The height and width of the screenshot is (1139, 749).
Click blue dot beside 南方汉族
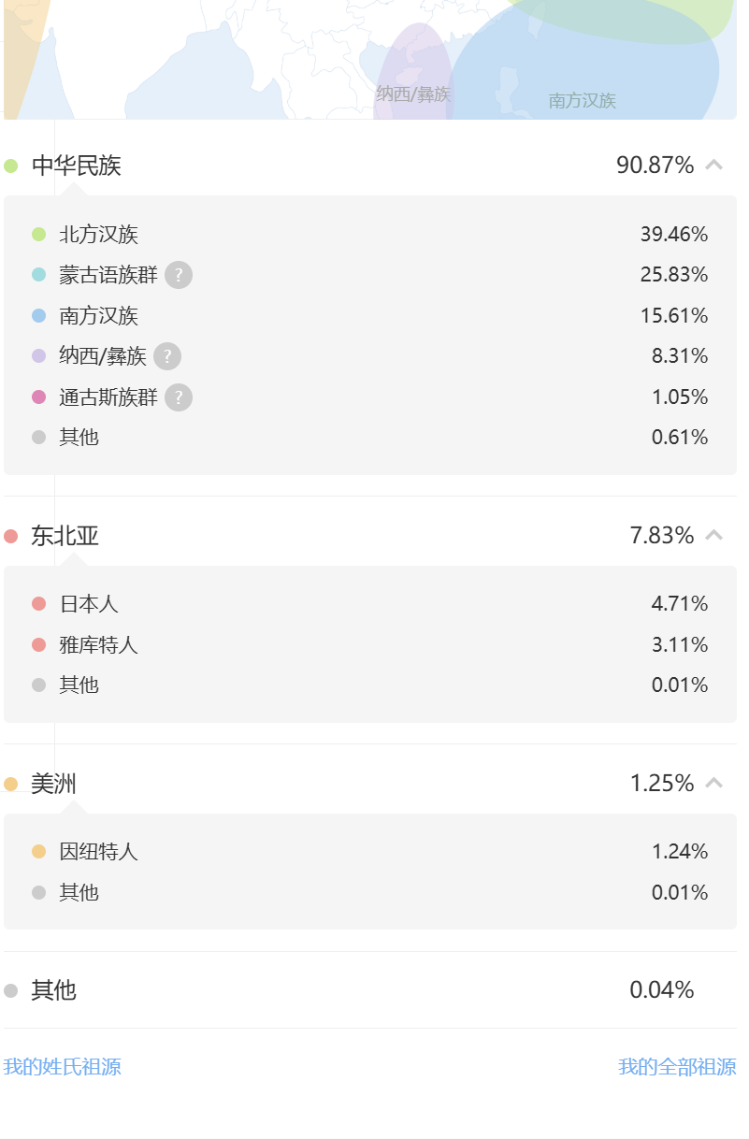point(38,316)
